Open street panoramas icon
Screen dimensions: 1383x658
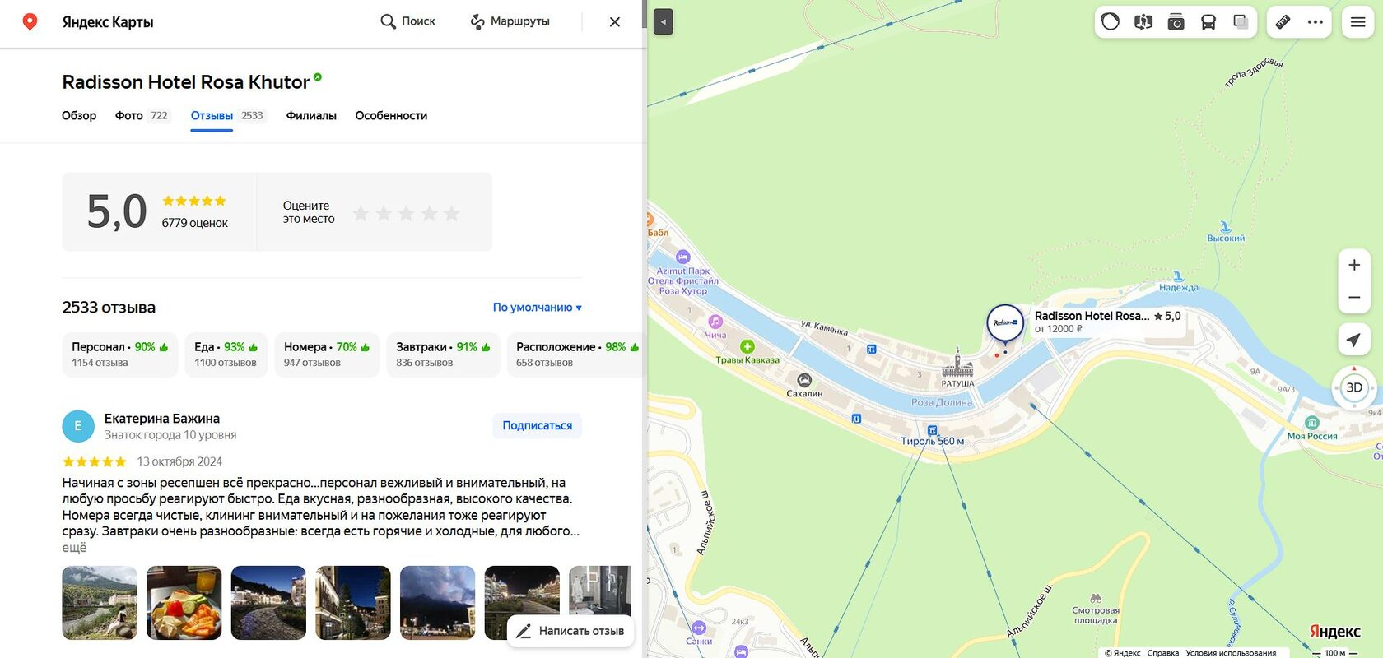(x=1143, y=21)
